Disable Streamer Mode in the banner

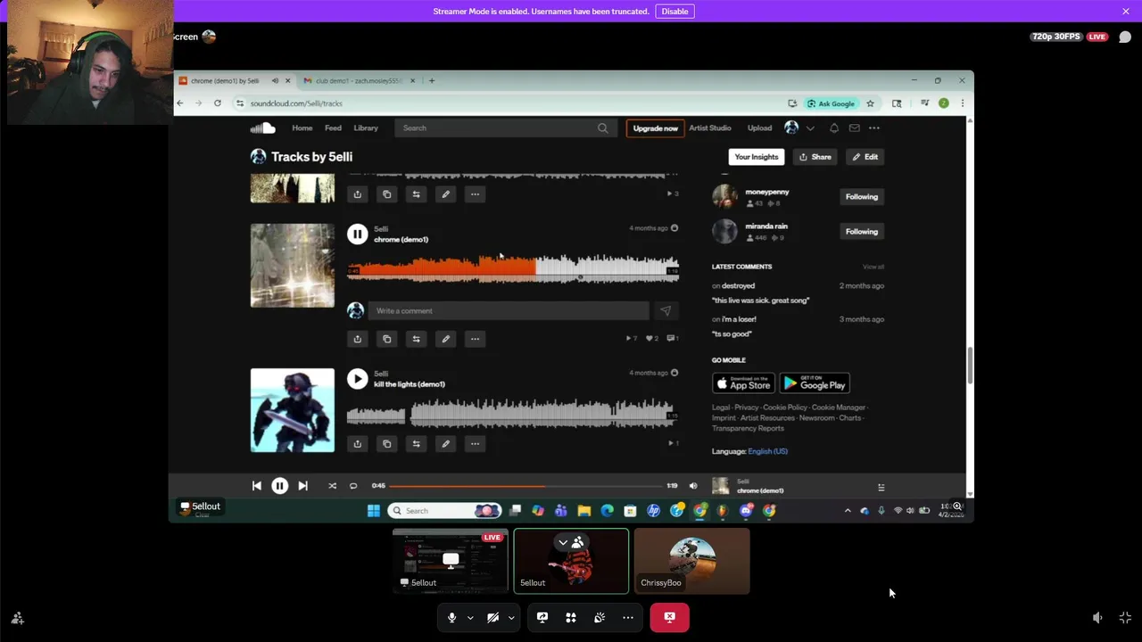click(674, 12)
